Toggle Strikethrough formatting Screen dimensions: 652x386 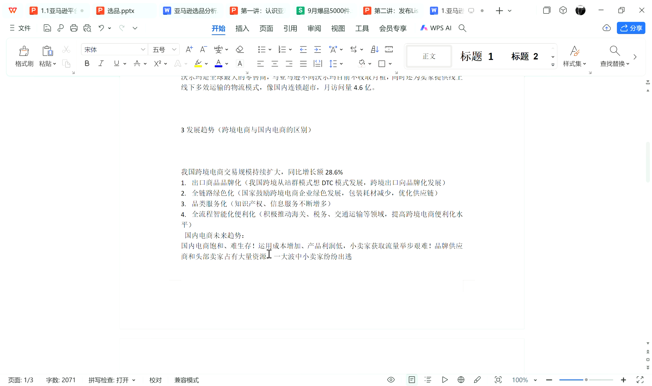[137, 64]
